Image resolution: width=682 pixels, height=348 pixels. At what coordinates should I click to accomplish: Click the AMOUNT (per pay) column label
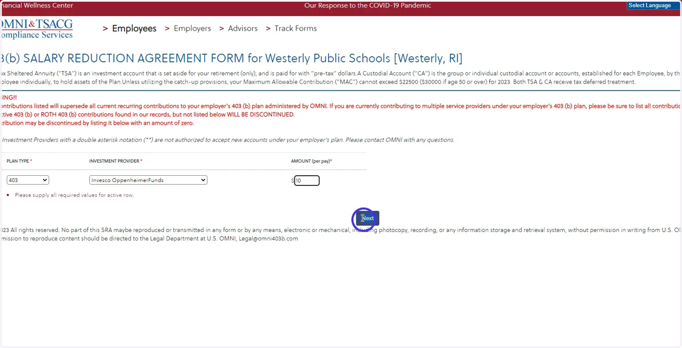tap(311, 161)
